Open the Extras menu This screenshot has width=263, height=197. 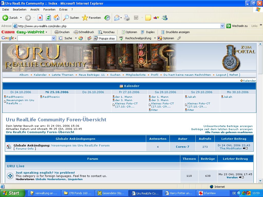63,9
